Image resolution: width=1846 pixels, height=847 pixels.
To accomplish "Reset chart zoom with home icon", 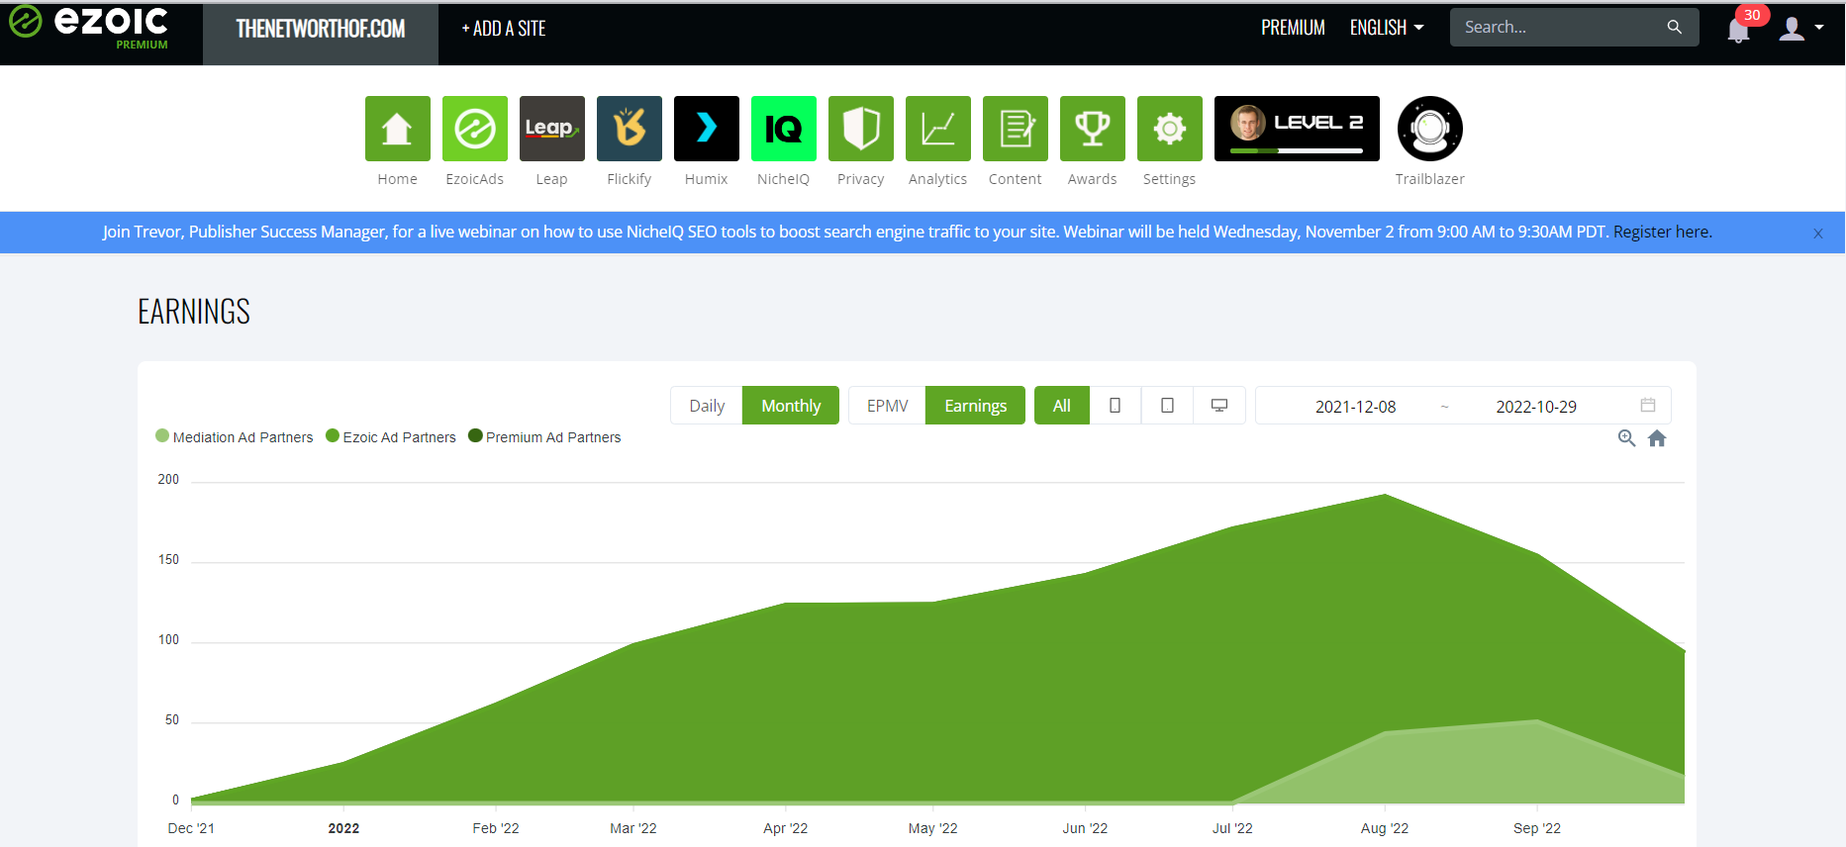I will point(1657,438).
